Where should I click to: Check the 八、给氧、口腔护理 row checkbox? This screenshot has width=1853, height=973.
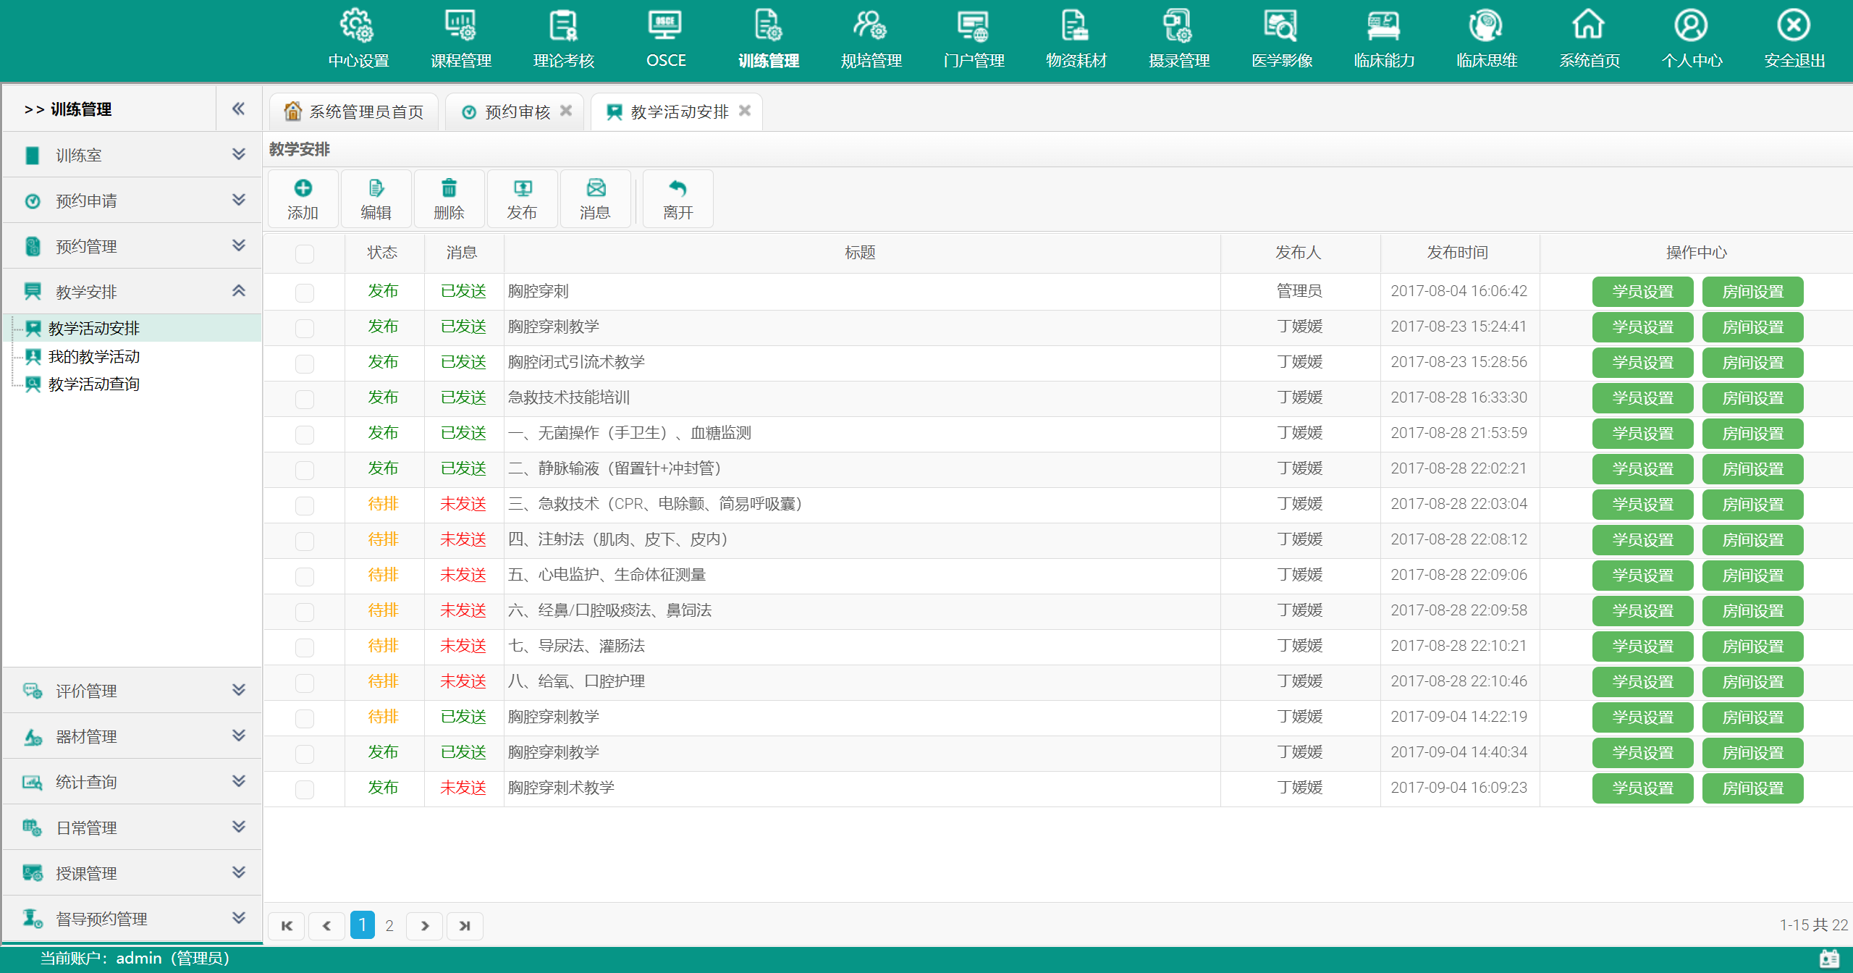[305, 683]
